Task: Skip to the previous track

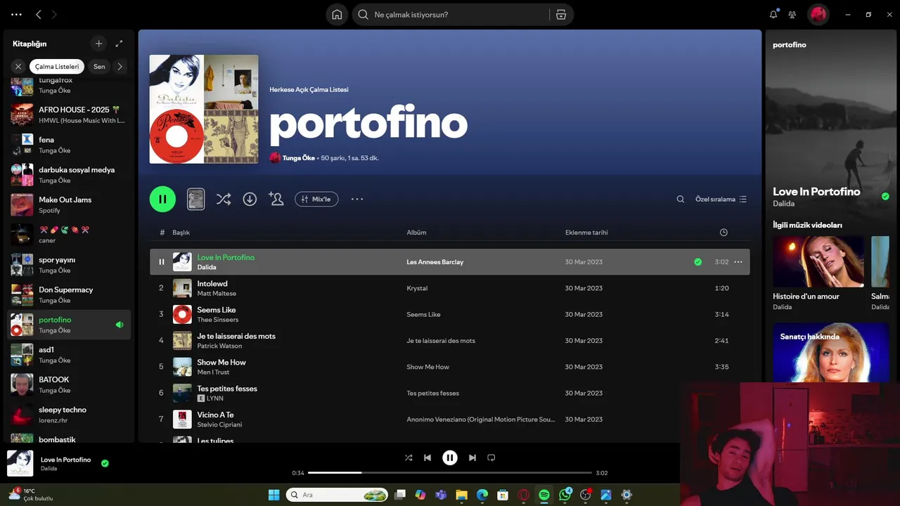Action: point(427,458)
